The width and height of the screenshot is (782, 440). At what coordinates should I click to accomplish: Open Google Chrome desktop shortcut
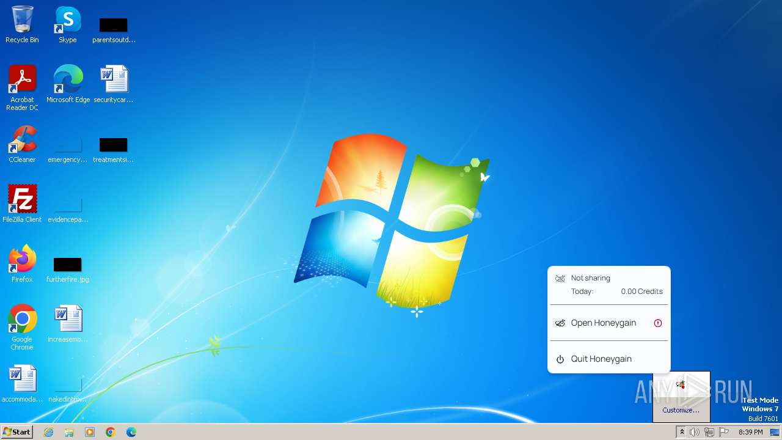(22, 327)
